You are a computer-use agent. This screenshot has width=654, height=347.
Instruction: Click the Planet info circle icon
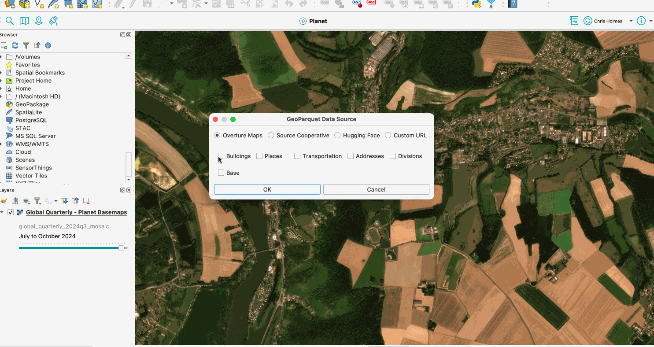(641, 21)
